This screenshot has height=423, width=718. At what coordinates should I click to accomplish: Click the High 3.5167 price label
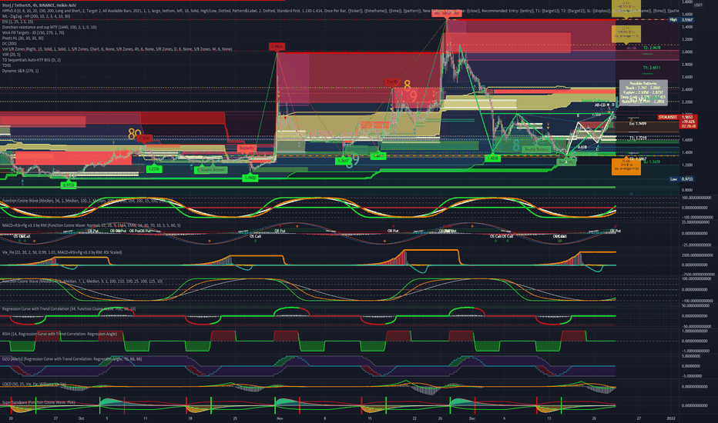(681, 20)
